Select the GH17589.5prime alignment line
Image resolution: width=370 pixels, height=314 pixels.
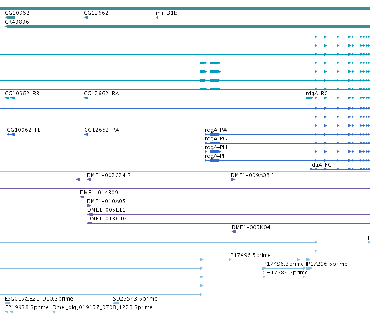(284, 277)
